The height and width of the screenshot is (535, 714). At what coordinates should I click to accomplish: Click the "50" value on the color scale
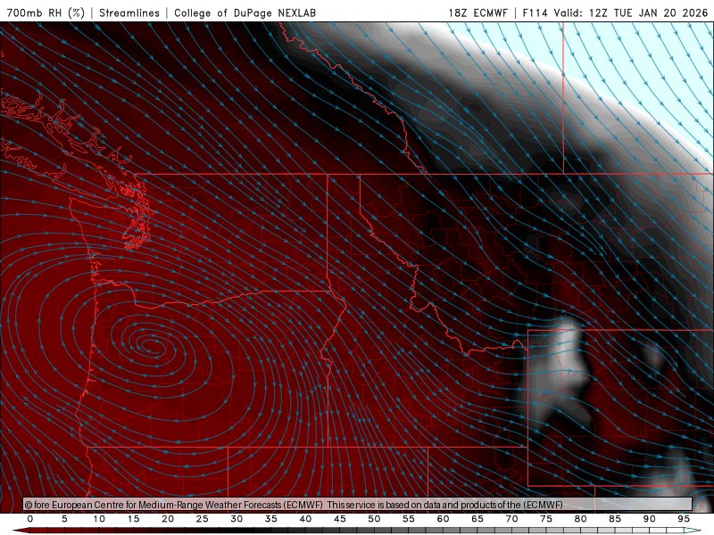tap(374, 519)
